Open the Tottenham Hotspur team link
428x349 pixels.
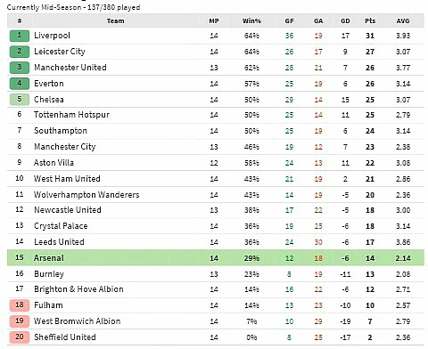(71, 115)
